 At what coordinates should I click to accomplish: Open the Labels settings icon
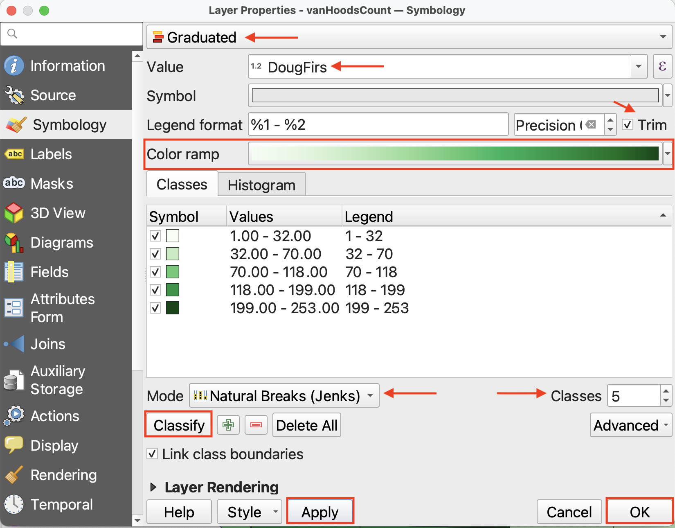14,154
